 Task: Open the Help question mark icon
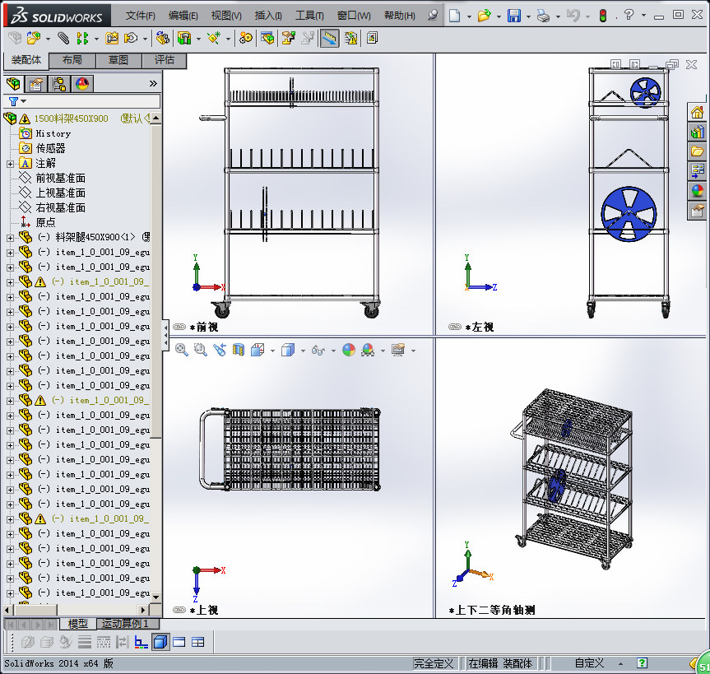(629, 15)
